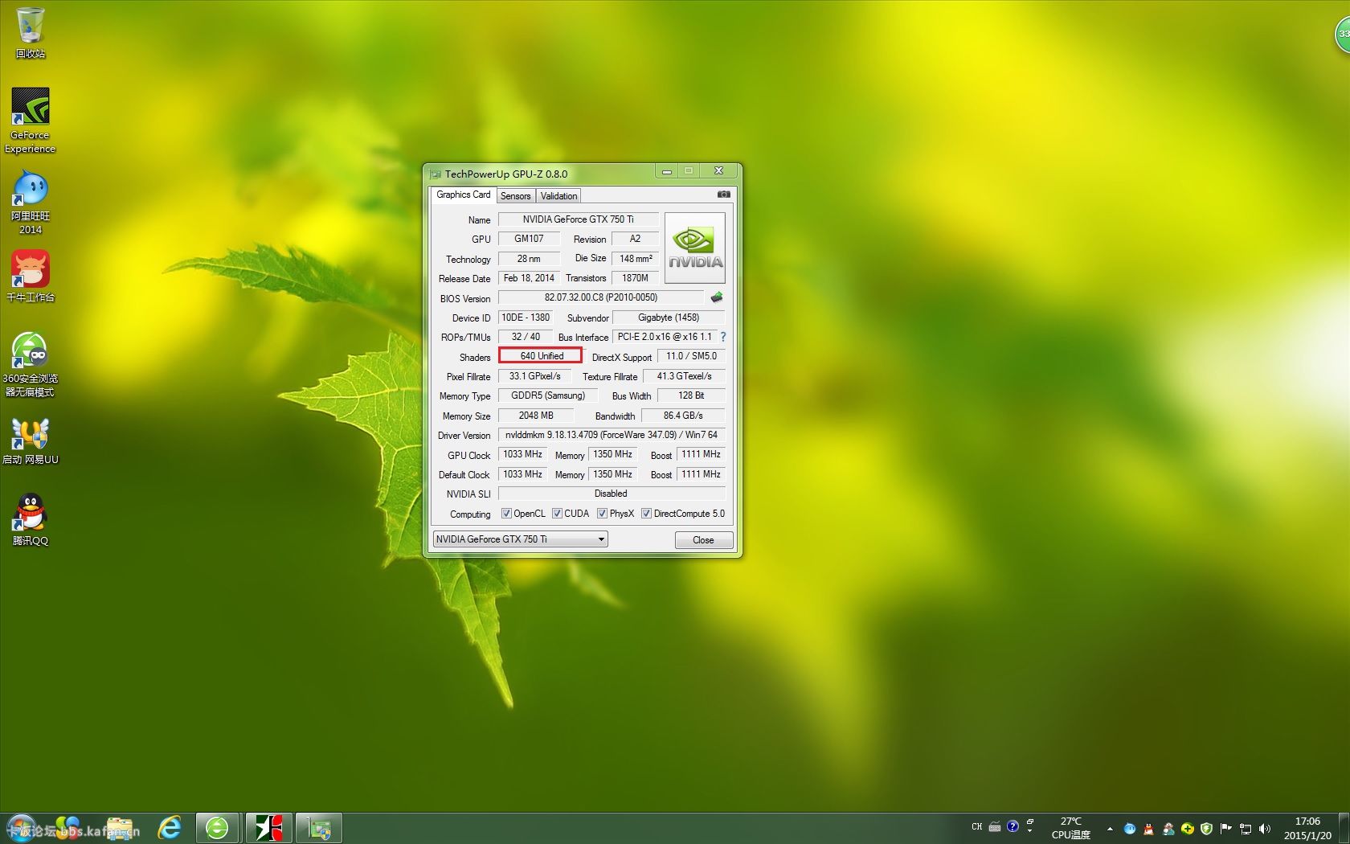Toggle the OpenCL checkbox
Screen dimensions: 1350x844
[506, 514]
